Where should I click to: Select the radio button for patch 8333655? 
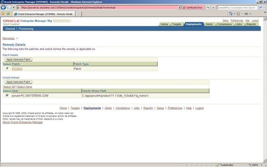coord(7,68)
